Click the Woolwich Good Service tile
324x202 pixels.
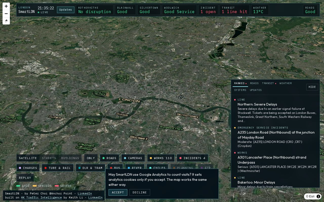tap(179, 10)
